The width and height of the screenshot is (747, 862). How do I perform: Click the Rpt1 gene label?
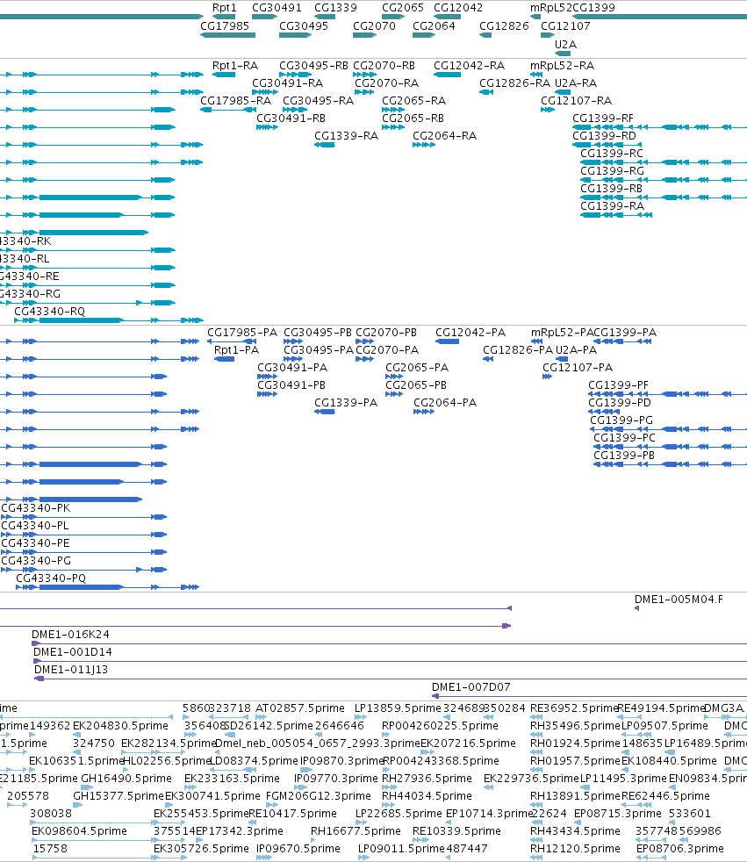pyautogui.click(x=224, y=8)
